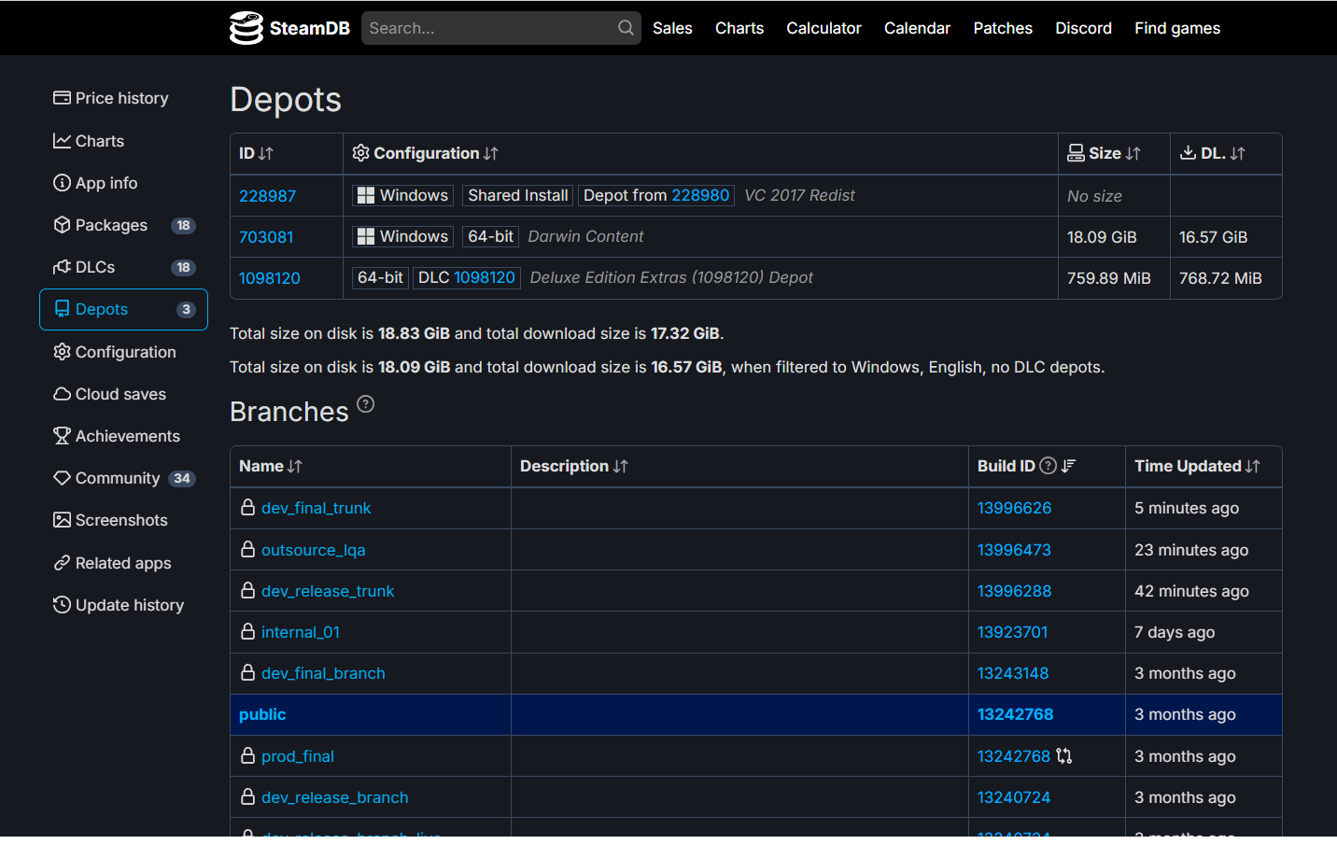
Task: Click the Build ID help question icon
Action: pos(1048,466)
